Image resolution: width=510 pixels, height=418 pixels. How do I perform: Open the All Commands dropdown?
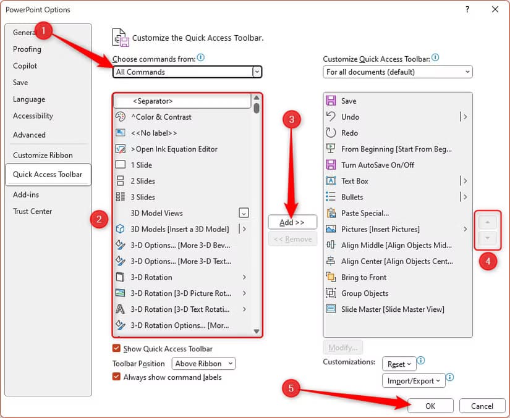(x=187, y=72)
